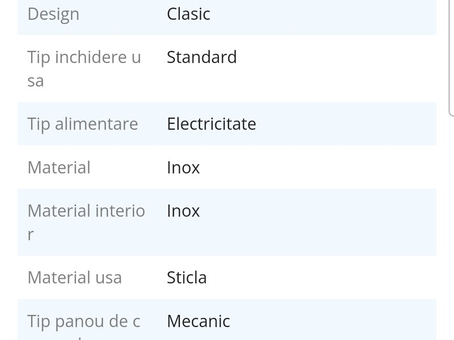Click the Material label
The width and height of the screenshot is (454, 340).
pyautogui.click(x=59, y=168)
